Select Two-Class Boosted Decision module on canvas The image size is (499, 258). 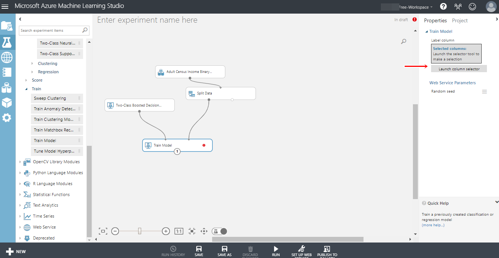(x=140, y=105)
